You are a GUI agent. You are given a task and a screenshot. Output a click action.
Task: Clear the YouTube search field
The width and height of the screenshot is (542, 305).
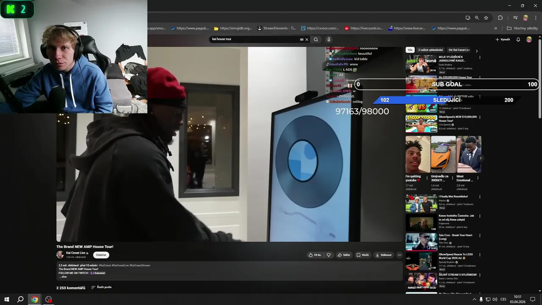(x=307, y=39)
